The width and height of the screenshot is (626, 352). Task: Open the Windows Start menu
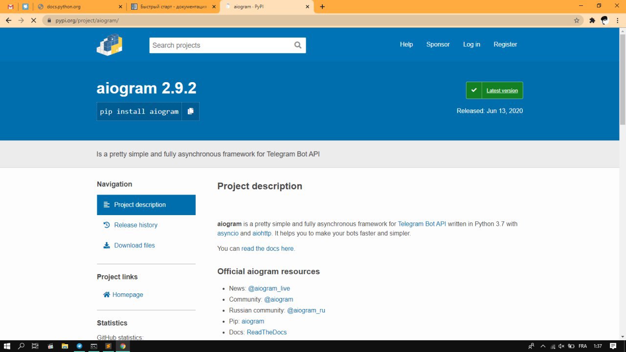pyautogui.click(x=7, y=346)
